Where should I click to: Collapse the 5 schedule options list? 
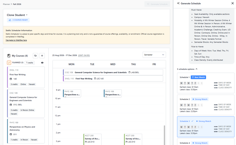pyautogui.click(x=187, y=69)
